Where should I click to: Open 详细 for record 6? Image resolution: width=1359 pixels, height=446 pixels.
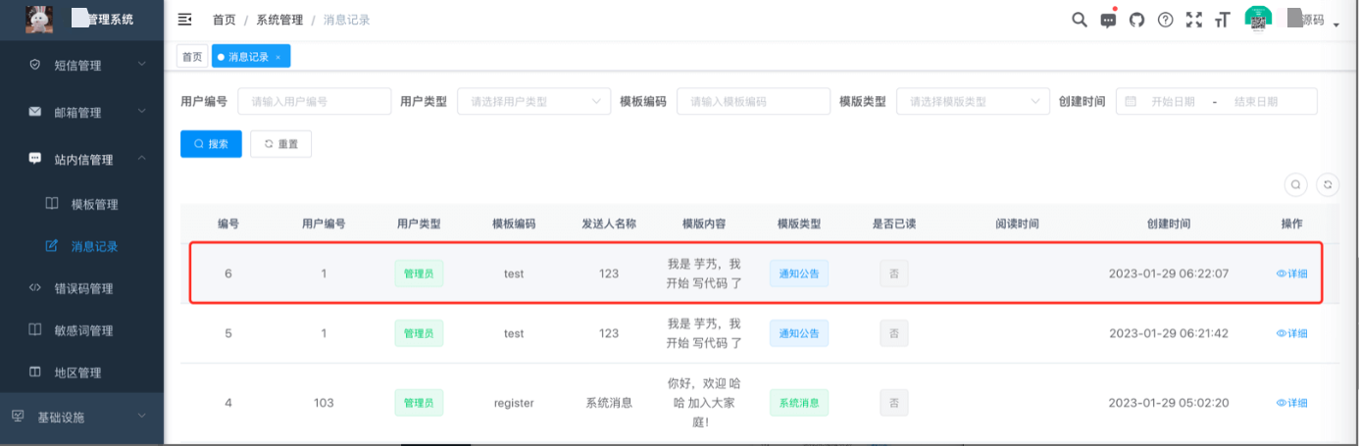point(1291,273)
